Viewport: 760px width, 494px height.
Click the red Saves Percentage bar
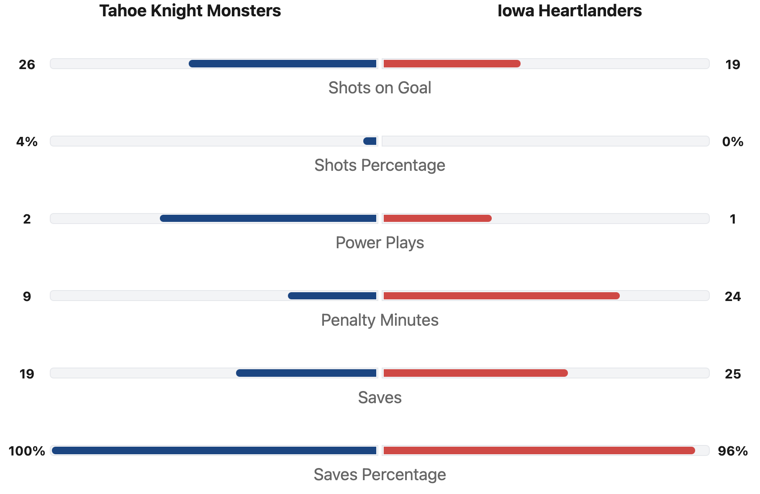[x=539, y=450]
